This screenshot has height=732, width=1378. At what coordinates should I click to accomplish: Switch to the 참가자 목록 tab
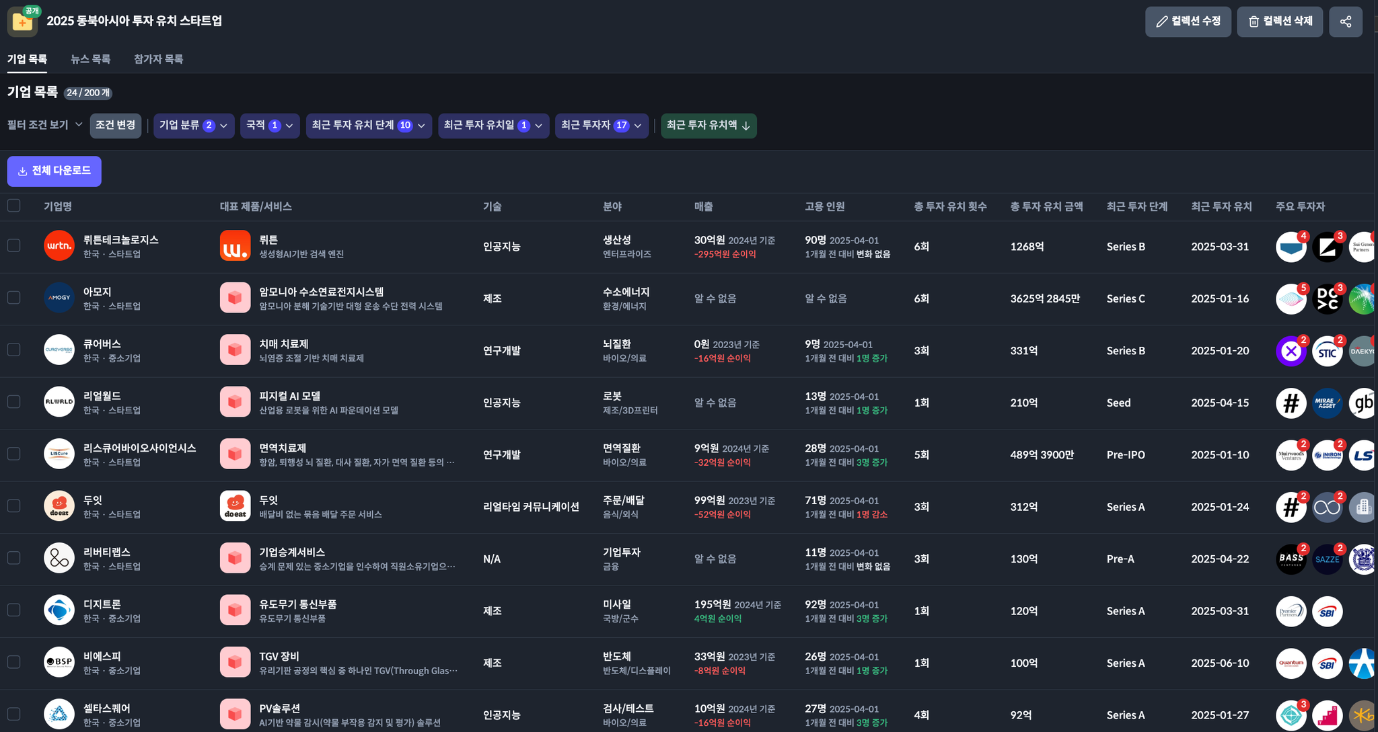tap(158, 59)
